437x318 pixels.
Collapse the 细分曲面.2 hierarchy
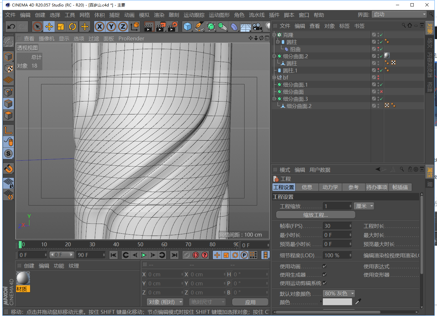(274, 56)
